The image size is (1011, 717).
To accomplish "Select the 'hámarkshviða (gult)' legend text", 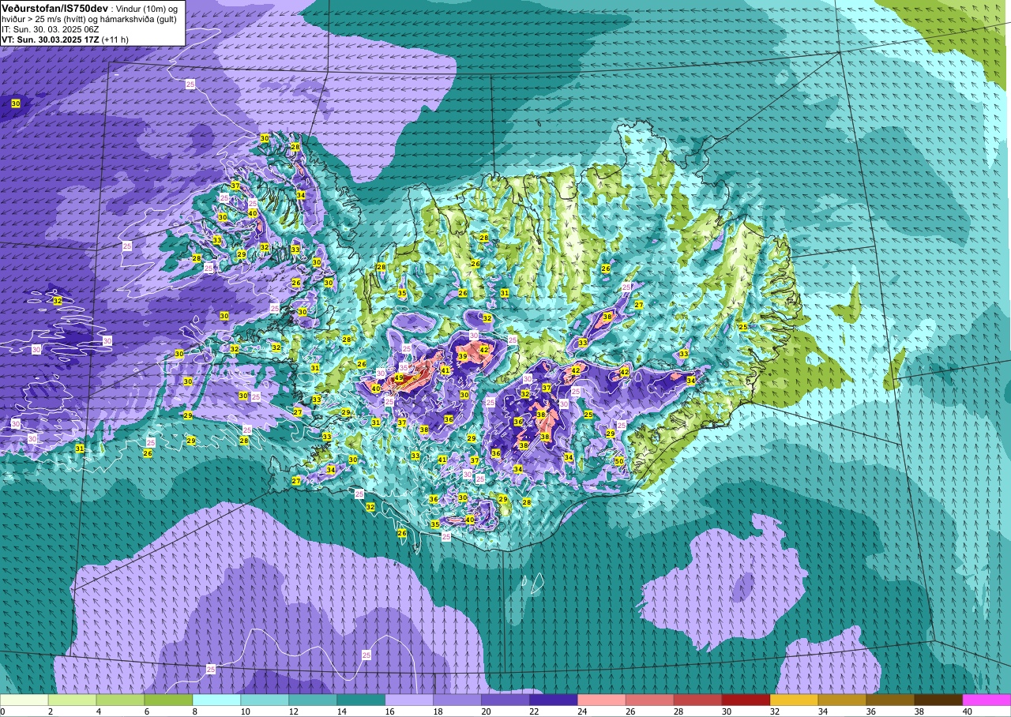I will pos(139,18).
